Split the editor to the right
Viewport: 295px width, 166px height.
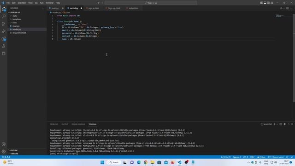[288, 8]
